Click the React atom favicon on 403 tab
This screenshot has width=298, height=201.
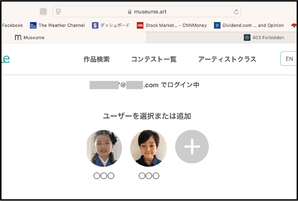(x=247, y=37)
